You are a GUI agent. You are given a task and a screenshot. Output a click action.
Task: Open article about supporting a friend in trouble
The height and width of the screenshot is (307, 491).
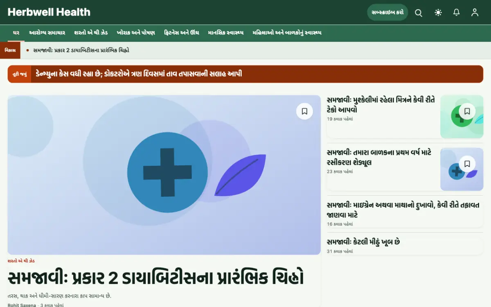[x=381, y=105]
